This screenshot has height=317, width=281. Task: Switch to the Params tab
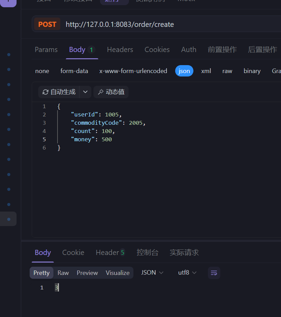[x=46, y=50]
